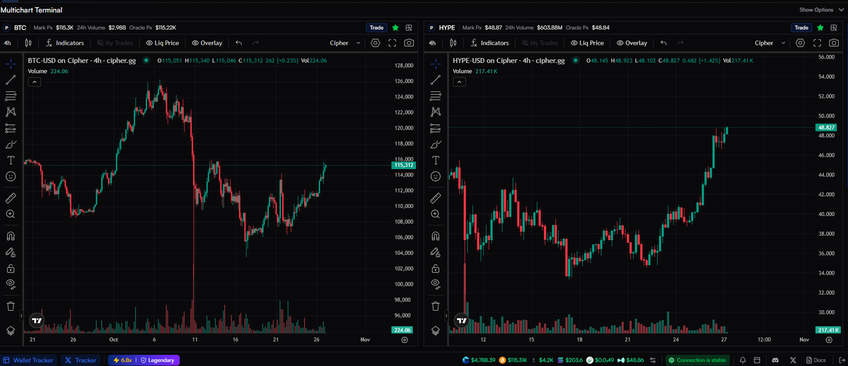Open chart settings gear on HYPE chart
Viewport: 848px width, 366px height.
(x=800, y=43)
